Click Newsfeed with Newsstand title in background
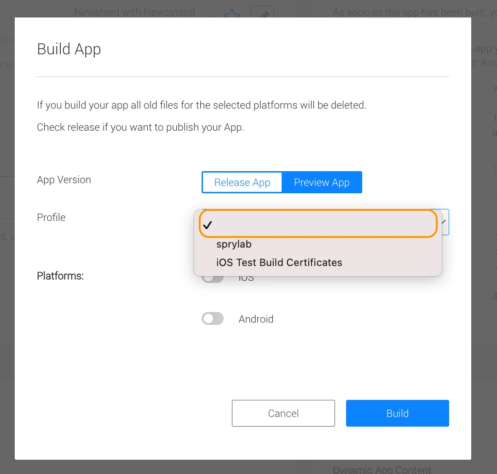This screenshot has height=474, width=497. click(x=134, y=12)
